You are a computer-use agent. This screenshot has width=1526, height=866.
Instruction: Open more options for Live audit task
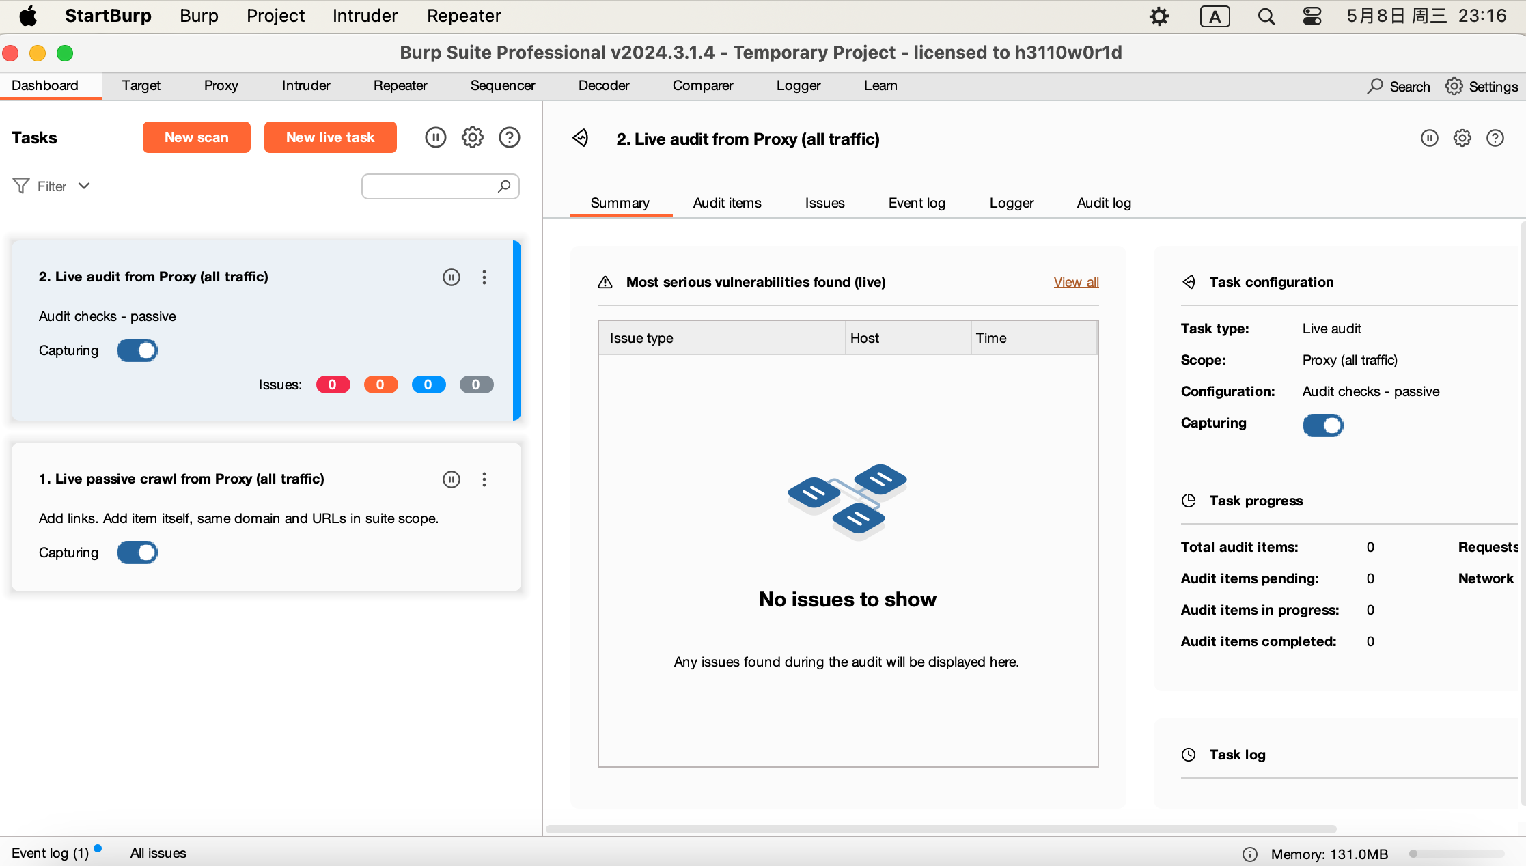coord(484,277)
